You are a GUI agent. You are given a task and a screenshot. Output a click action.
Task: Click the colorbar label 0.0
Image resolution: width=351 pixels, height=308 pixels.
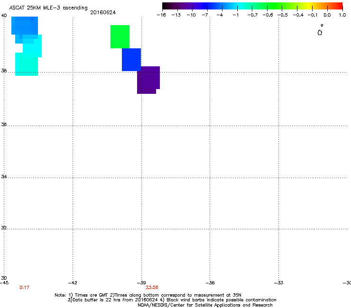pos(327,15)
